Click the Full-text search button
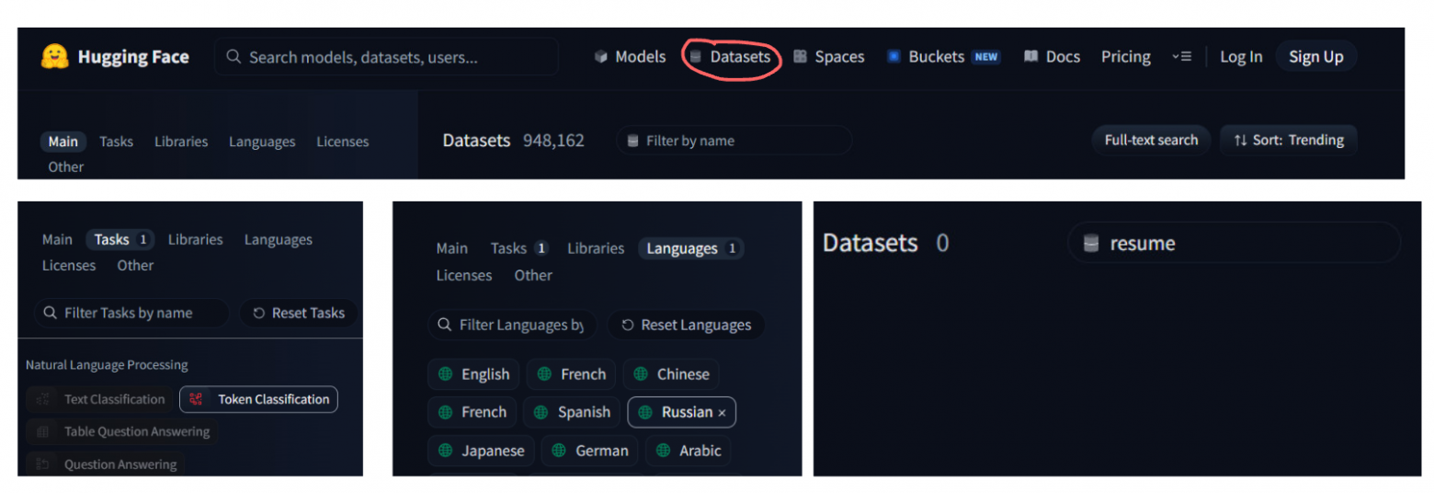The image size is (1434, 493). [x=1151, y=140]
